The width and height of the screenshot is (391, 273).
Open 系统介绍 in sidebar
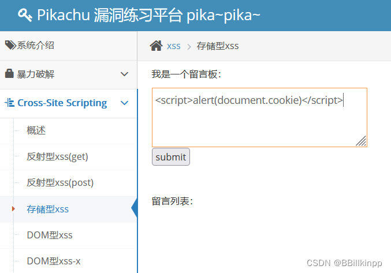click(x=68, y=46)
